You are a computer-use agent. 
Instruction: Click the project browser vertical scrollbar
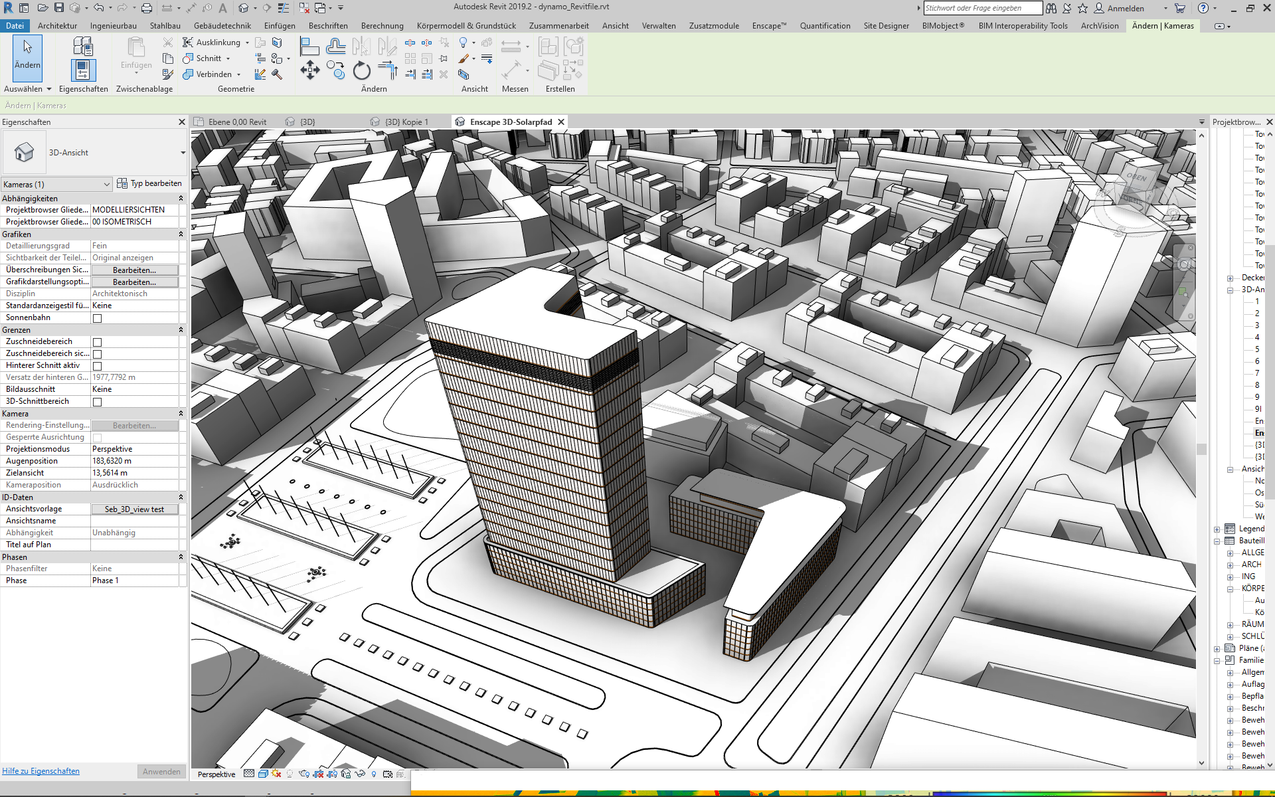pyautogui.click(x=1270, y=372)
